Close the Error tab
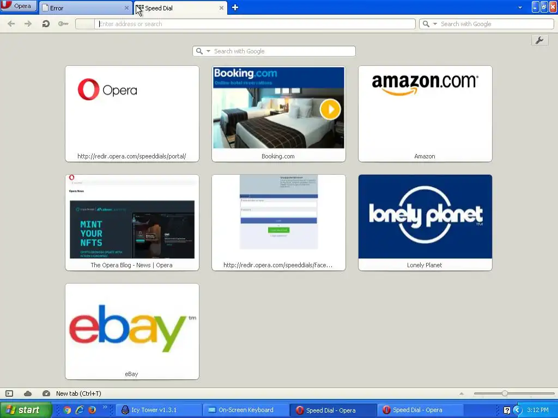The image size is (558, 418). [126, 8]
